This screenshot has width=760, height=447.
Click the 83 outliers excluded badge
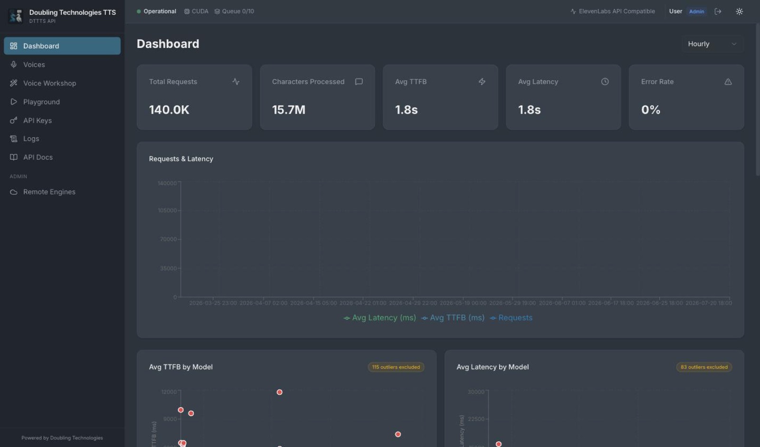(704, 367)
